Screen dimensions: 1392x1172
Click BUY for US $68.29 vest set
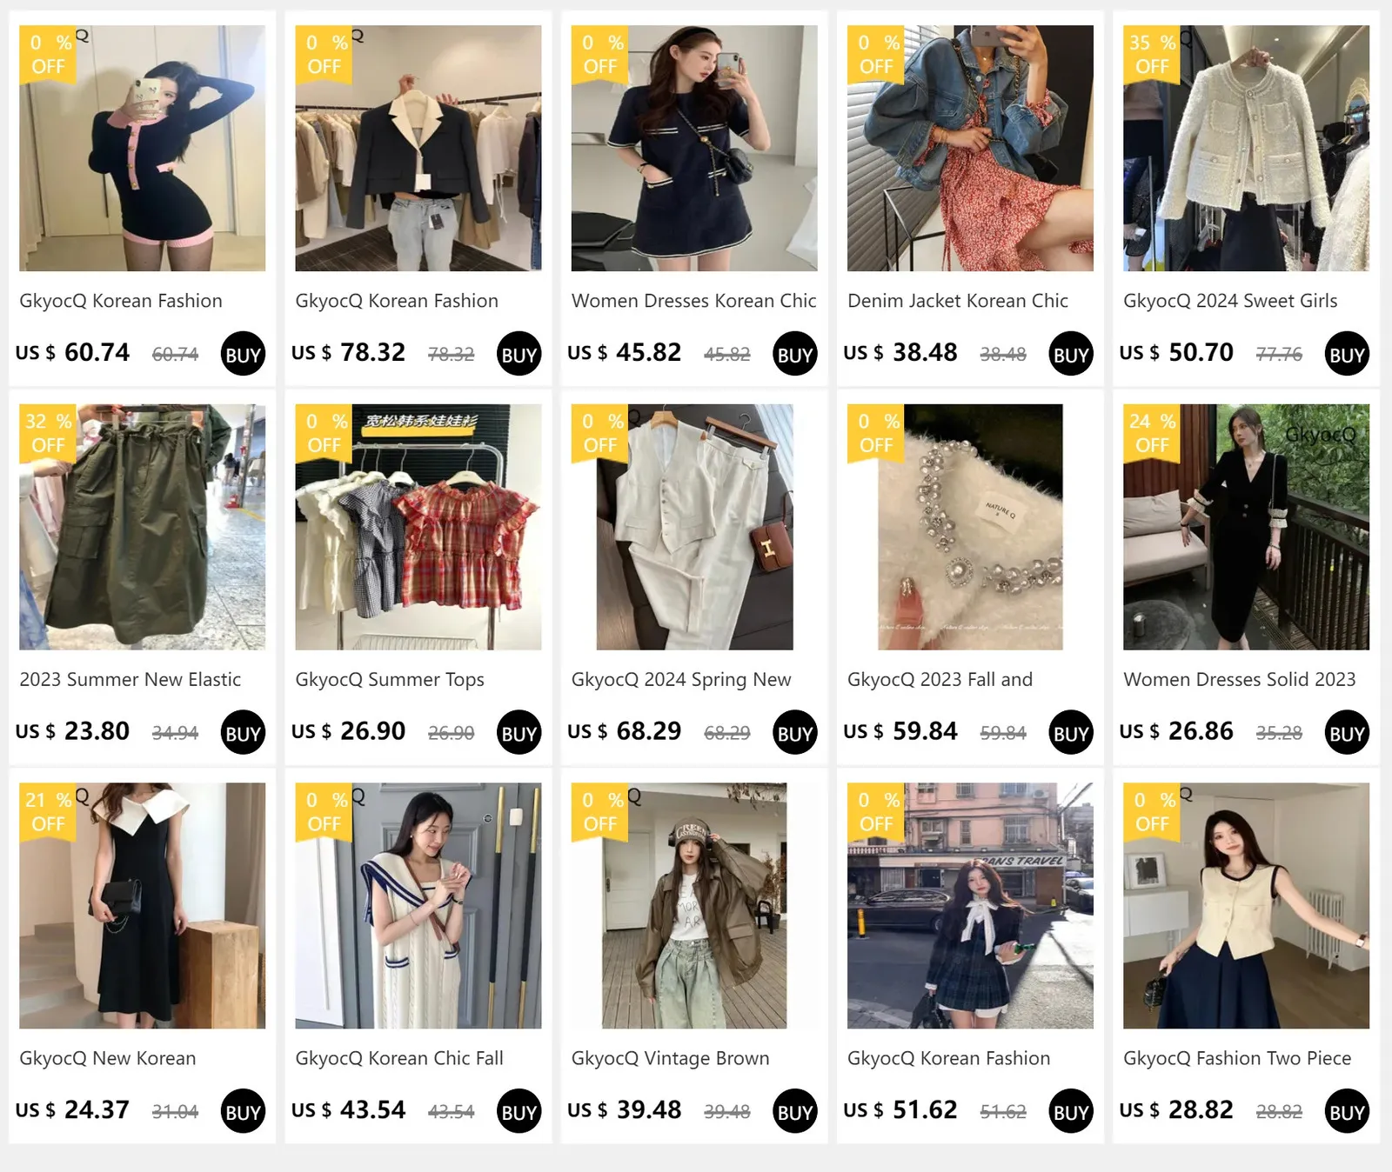(x=795, y=733)
